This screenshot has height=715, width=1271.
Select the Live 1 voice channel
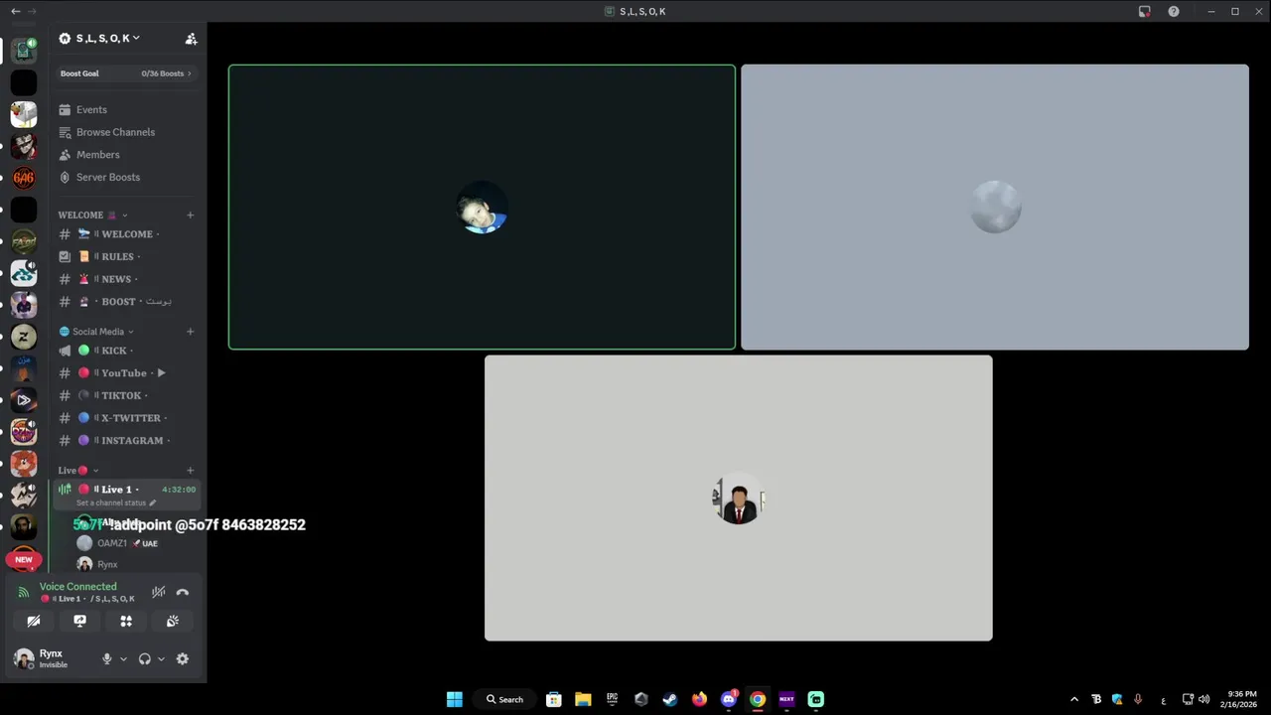(x=127, y=494)
